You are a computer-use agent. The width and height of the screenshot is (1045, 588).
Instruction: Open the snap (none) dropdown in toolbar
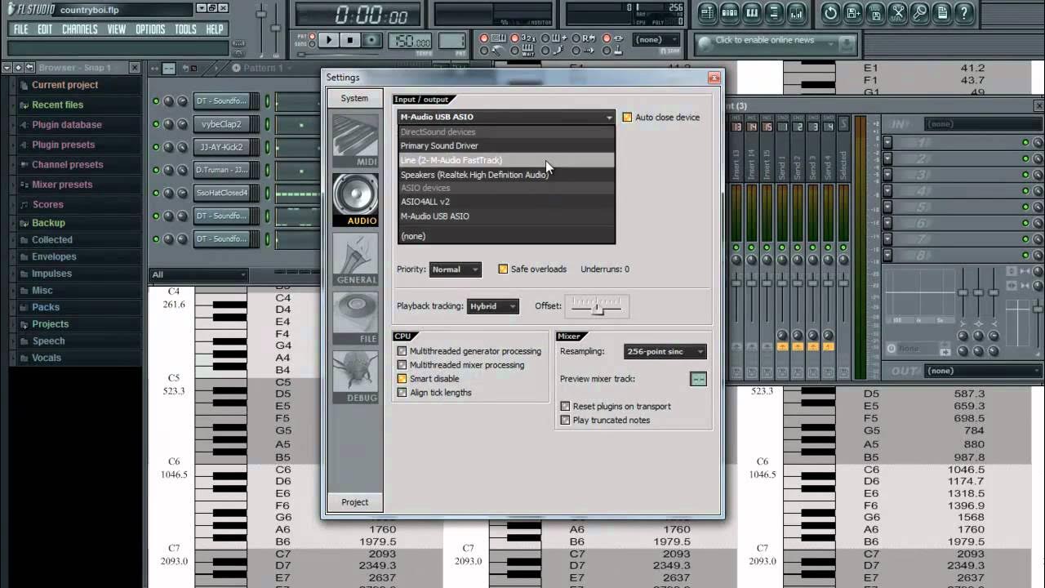[x=657, y=39]
